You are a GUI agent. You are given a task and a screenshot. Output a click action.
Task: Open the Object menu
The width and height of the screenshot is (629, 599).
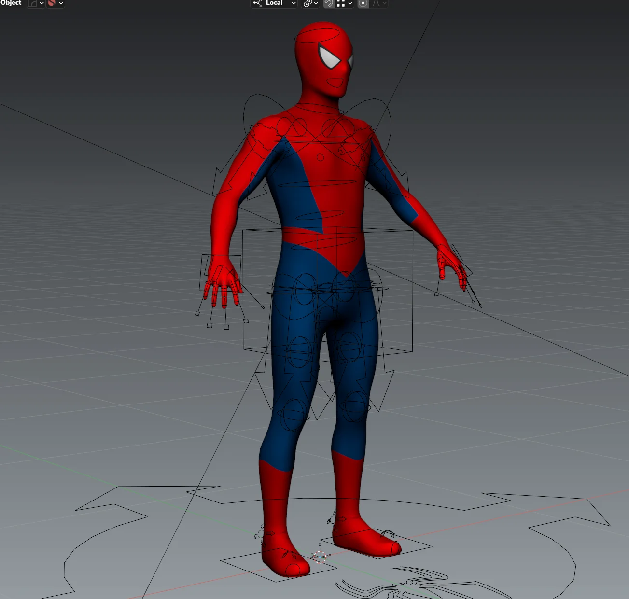[12, 3]
